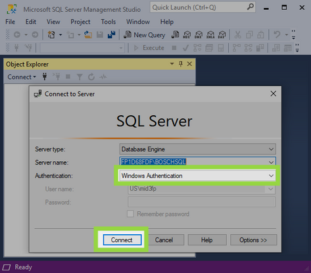Click the Options >> button
The height and width of the screenshot is (273, 311).
[x=253, y=240]
